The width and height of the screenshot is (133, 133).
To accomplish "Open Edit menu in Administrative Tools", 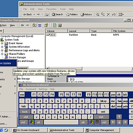I will (x=32, y=9).
